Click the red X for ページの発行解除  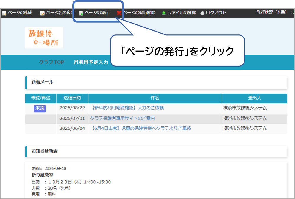119,13
